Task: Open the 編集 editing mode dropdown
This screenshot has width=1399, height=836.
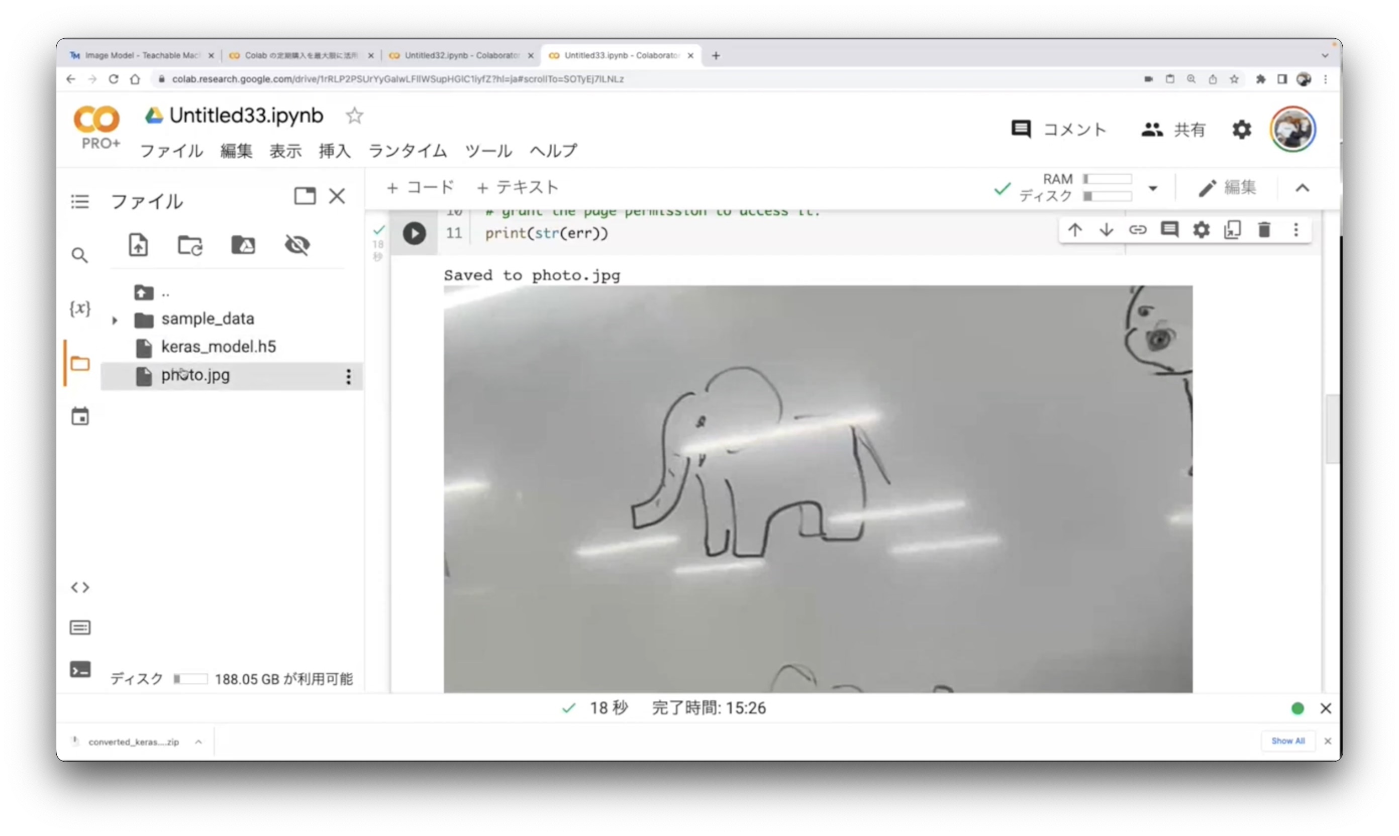Action: 1227,187
